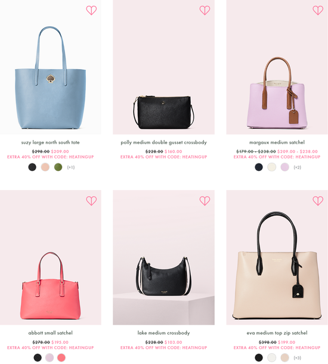Open lake medium crossbody product title

163,333
